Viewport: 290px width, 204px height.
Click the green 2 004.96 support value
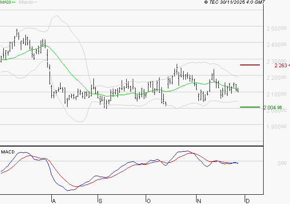273,108
